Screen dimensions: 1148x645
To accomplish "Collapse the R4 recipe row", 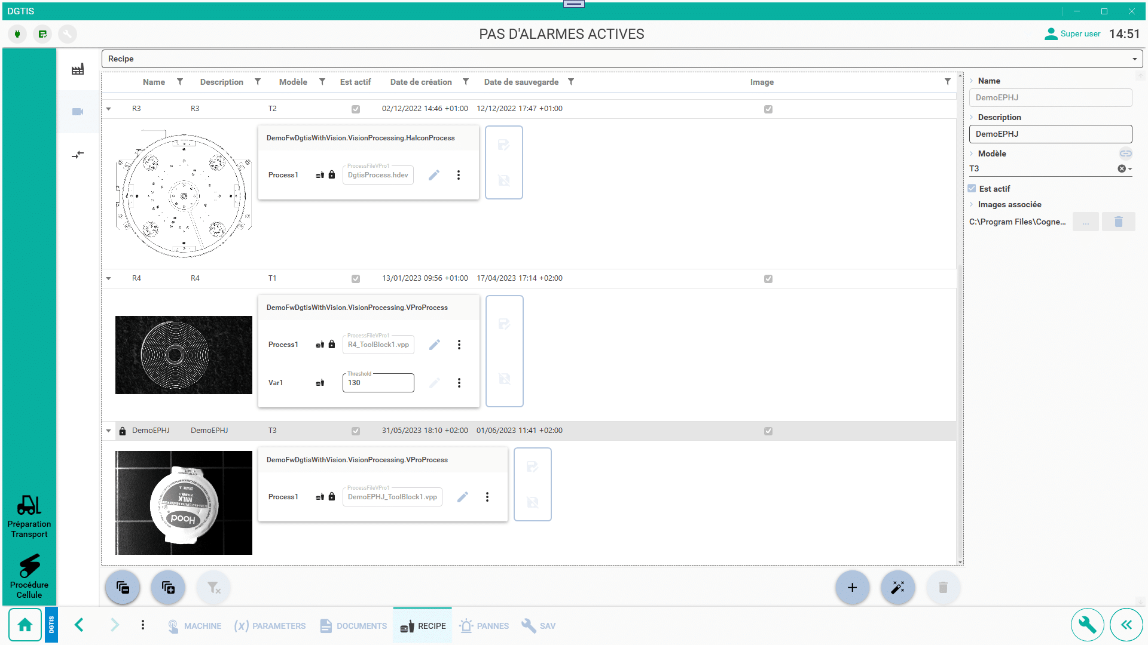I will pyautogui.click(x=109, y=278).
